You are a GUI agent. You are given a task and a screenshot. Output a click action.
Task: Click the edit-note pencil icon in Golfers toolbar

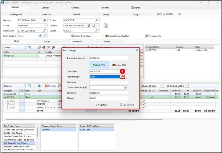click(49, 48)
